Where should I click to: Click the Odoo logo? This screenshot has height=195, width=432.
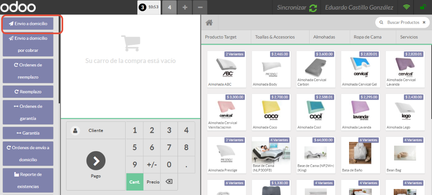coord(18,7)
